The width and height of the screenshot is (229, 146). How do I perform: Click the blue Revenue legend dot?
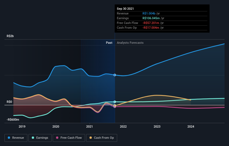(x=9, y=138)
